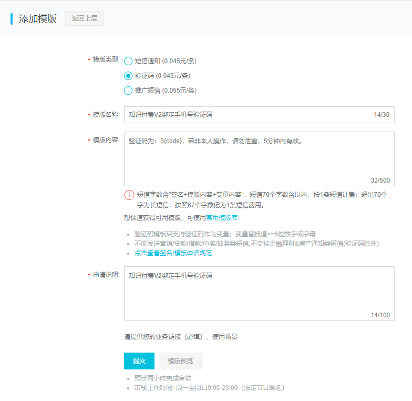The width and height of the screenshot is (412, 401).
Task: Click the 32/500 character counter
Action: pyautogui.click(x=380, y=180)
